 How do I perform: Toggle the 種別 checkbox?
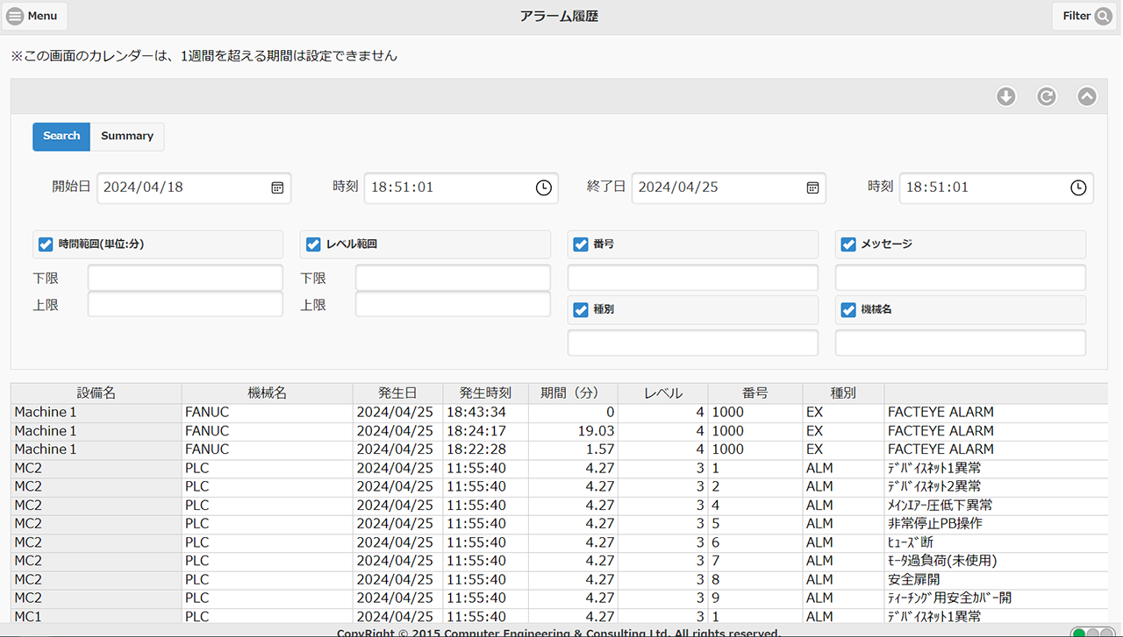tap(580, 309)
